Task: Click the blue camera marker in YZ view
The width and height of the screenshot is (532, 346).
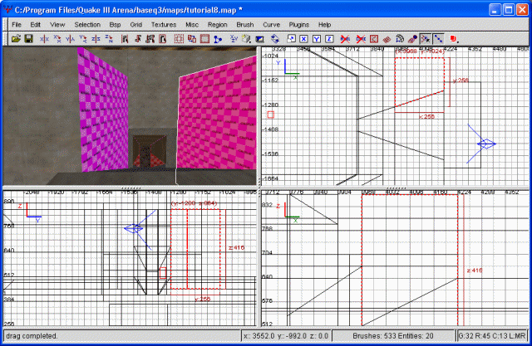Action: click(134, 228)
